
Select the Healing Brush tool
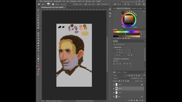coord(38,28)
